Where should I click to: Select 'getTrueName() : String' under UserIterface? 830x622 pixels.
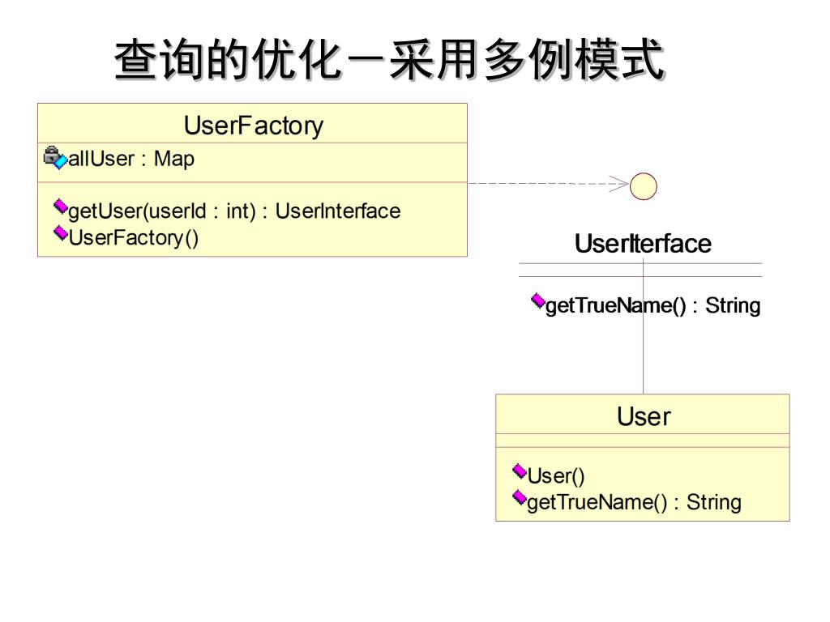click(x=652, y=305)
